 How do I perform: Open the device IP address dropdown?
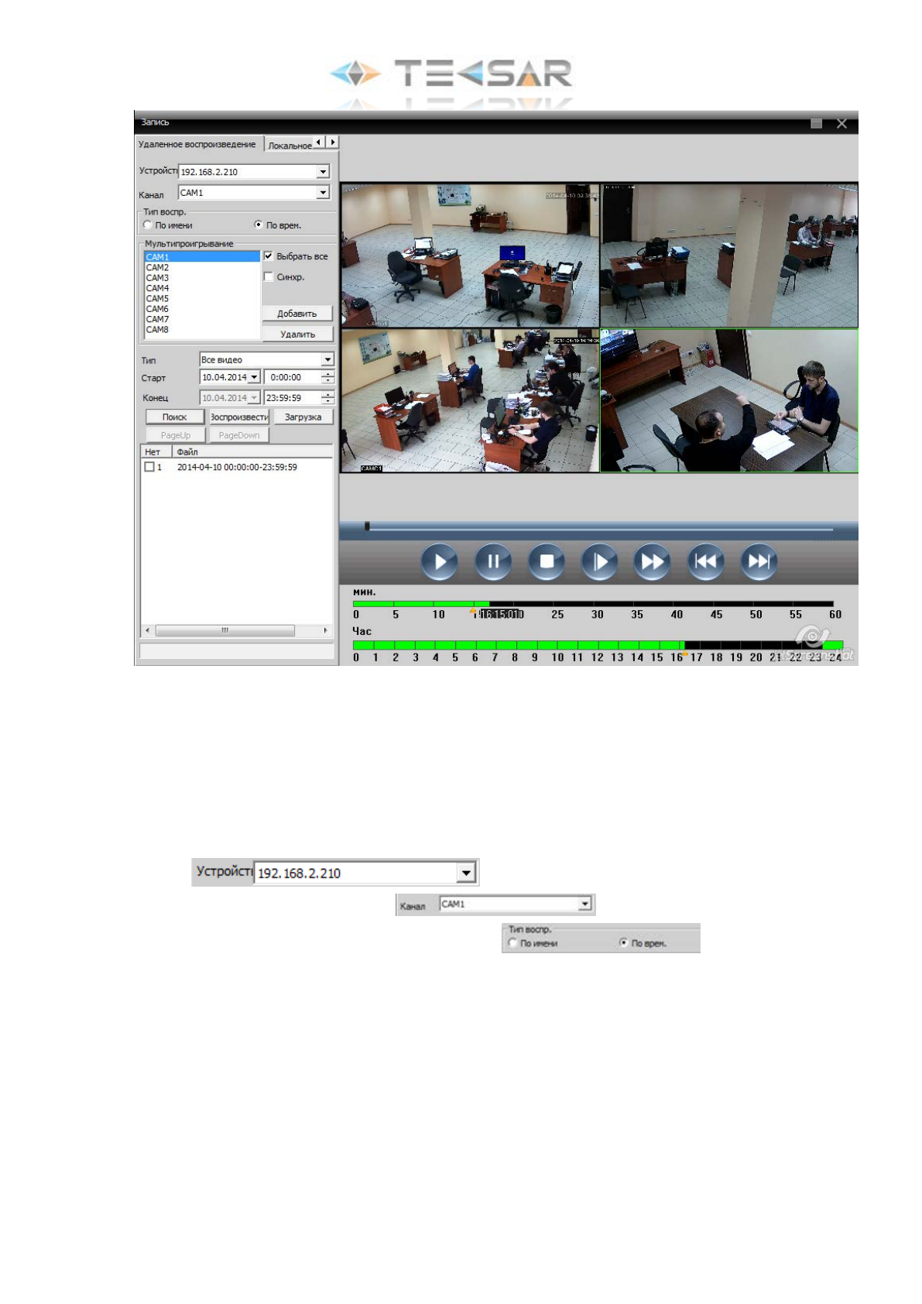click(x=323, y=172)
